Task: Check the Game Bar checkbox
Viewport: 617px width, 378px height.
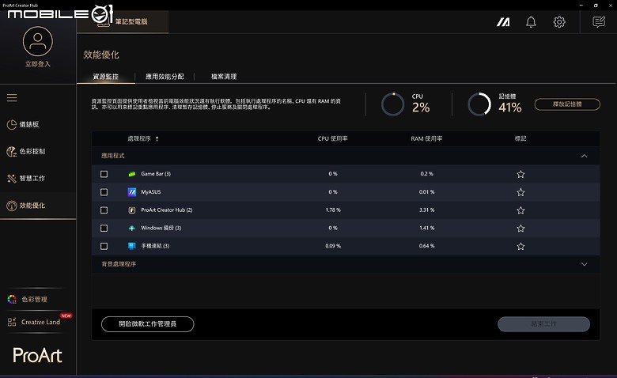Action: (x=104, y=174)
